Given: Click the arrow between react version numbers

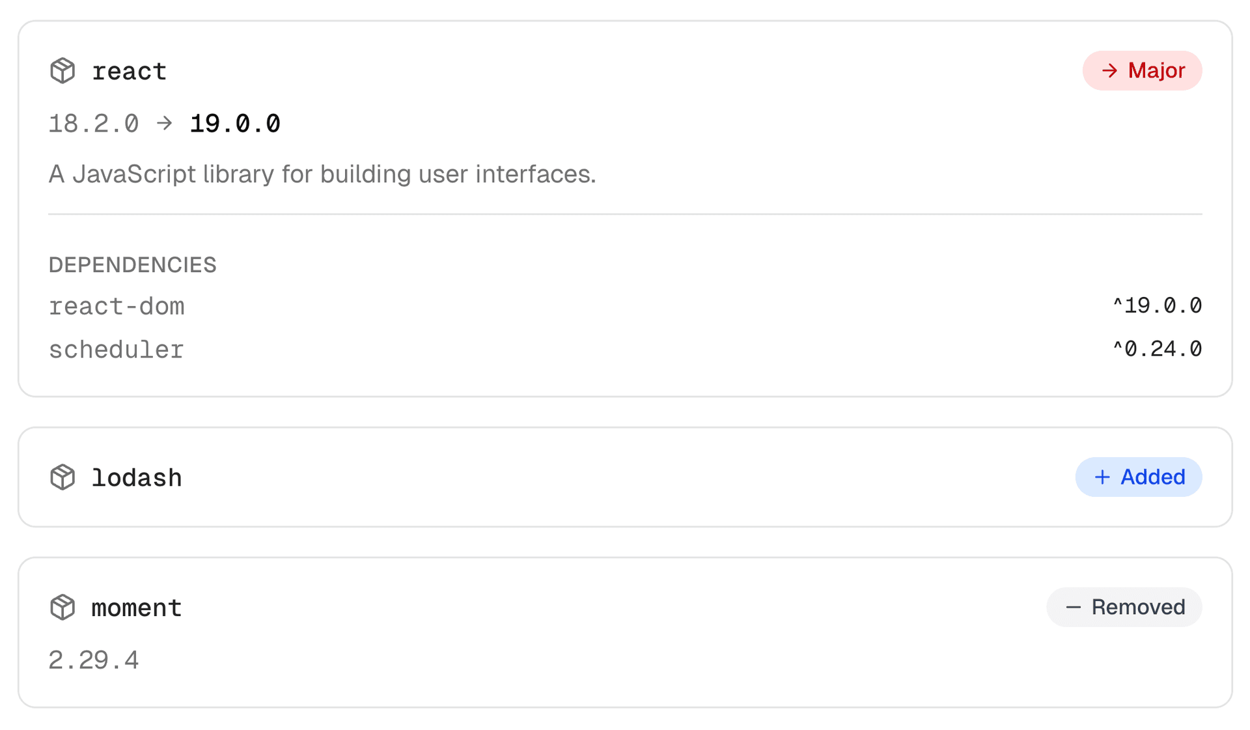Looking at the screenshot, I should tap(165, 123).
